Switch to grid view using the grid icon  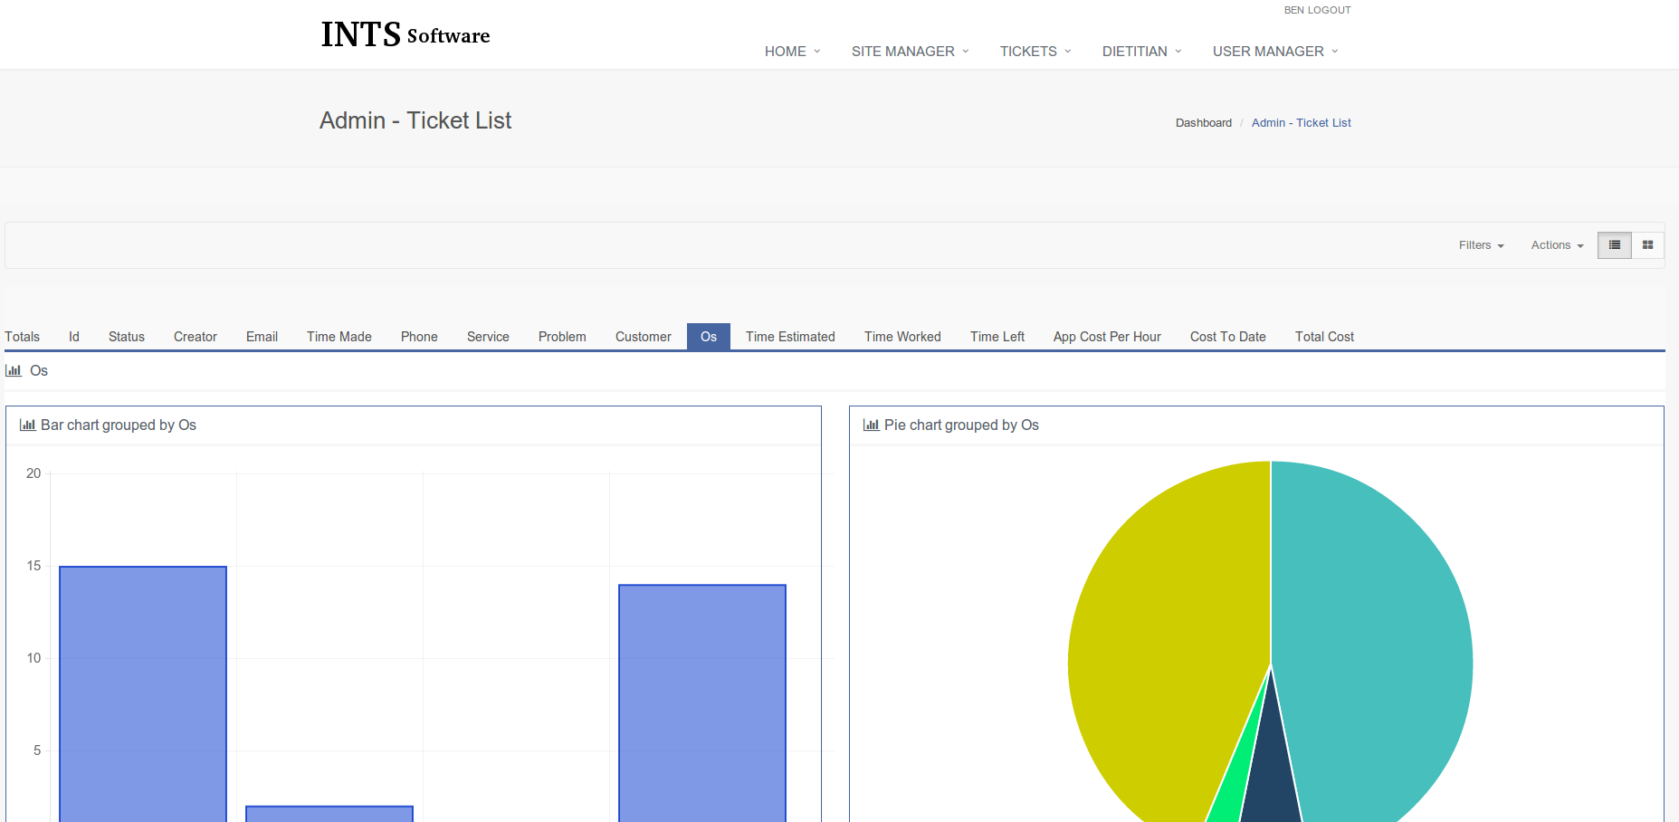click(x=1647, y=245)
